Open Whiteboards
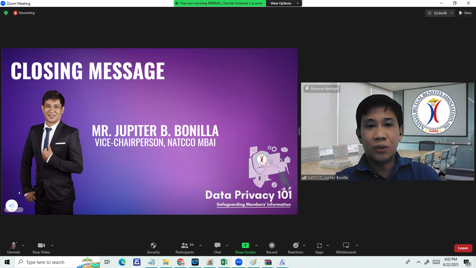The image size is (476, 268). [x=346, y=248]
